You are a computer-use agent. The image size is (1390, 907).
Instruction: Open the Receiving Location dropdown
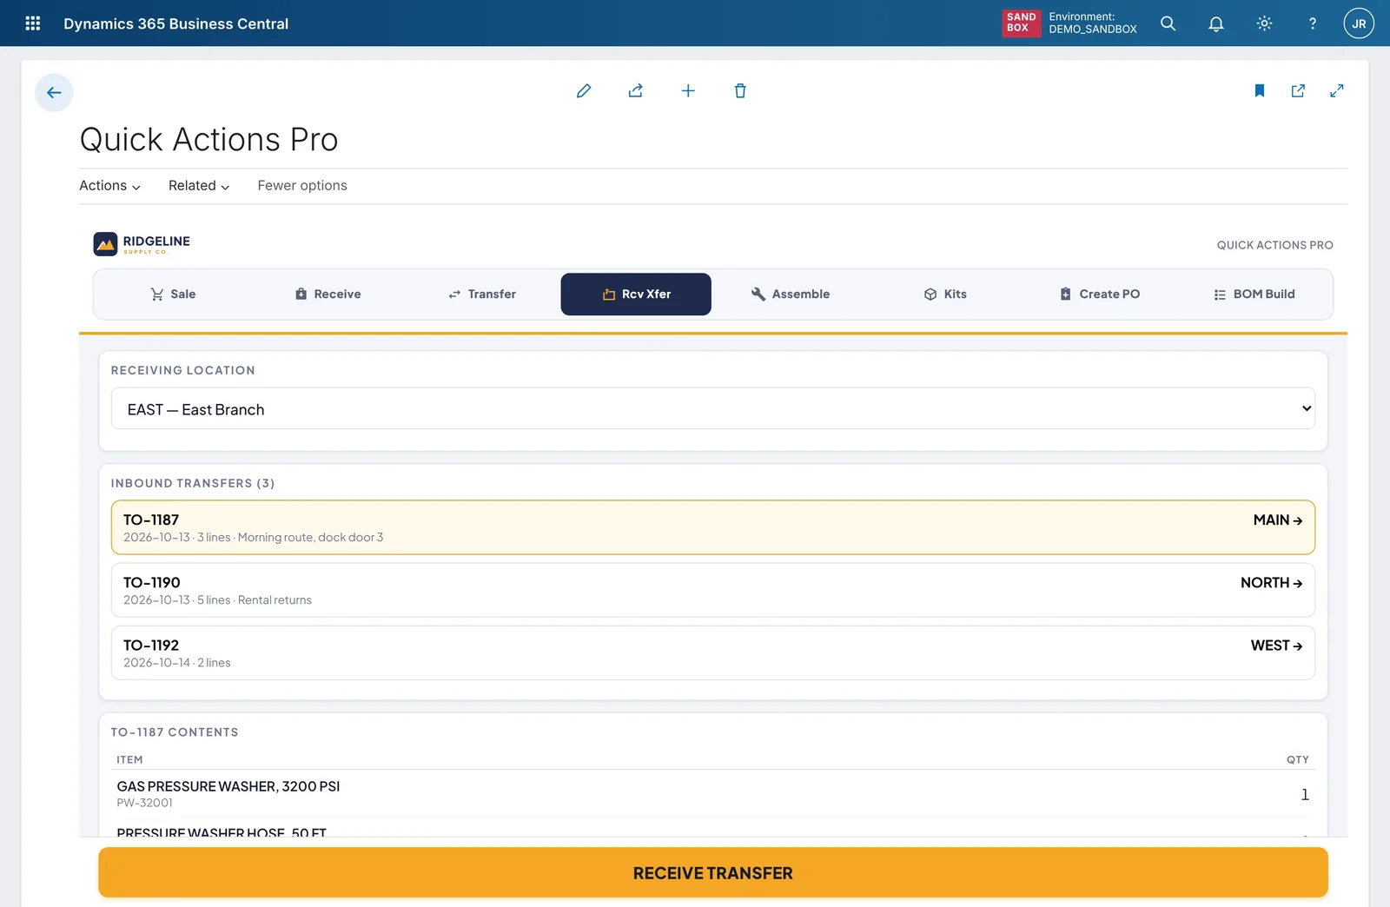tap(712, 408)
